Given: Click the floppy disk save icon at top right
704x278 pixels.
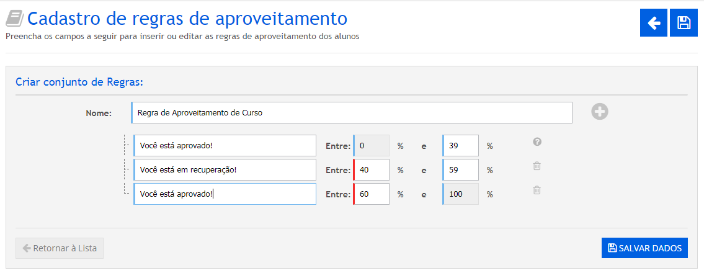Looking at the screenshot, I should point(684,24).
